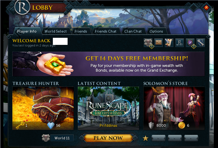Click the first empty favourite world slot
The height and width of the screenshot is (148, 218).
[159, 138]
